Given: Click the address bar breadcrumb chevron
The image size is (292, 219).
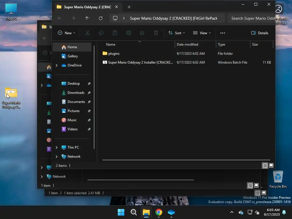Looking at the screenshot, I should tap(124, 18).
